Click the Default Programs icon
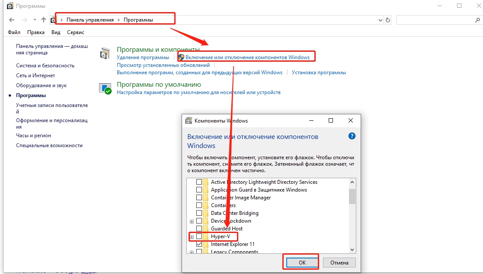Image resolution: width=483 pixels, height=274 pixels. (105, 88)
